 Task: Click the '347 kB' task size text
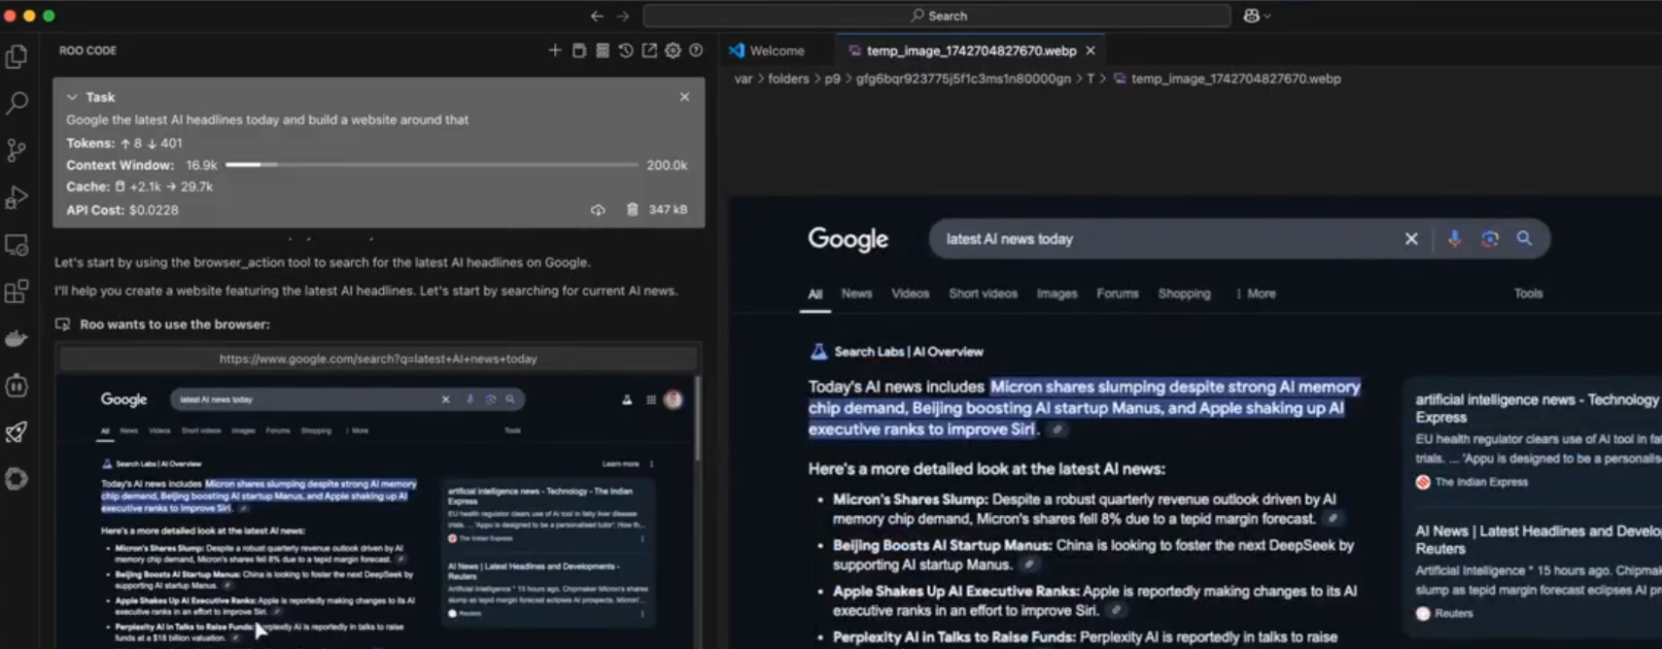coord(668,210)
